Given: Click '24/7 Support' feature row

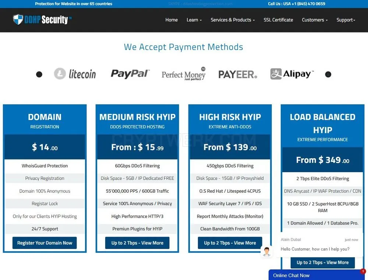Looking at the screenshot, I should coord(45,229).
